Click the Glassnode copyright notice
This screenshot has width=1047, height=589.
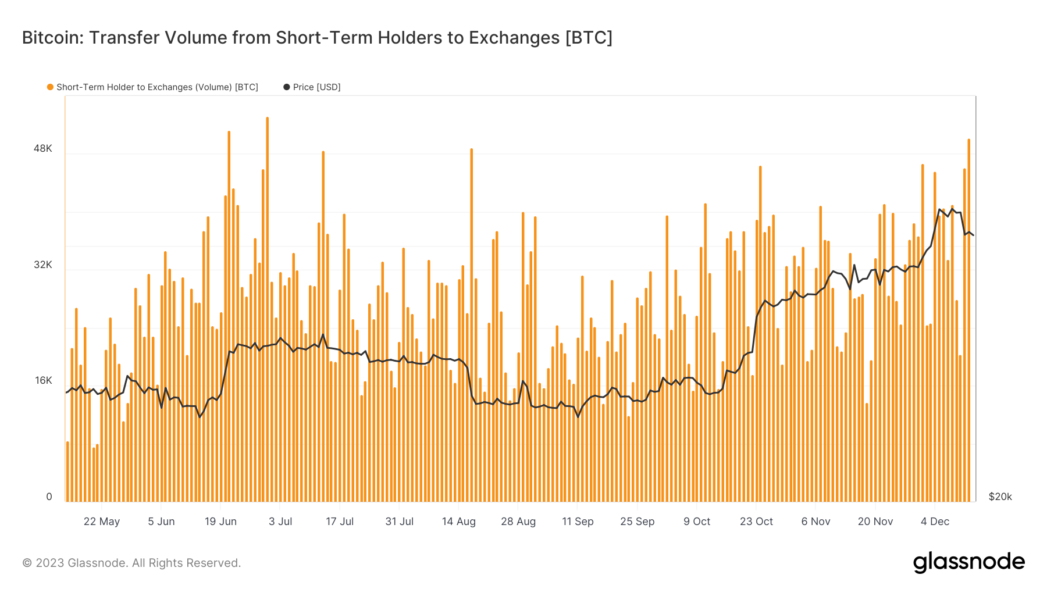(131, 563)
